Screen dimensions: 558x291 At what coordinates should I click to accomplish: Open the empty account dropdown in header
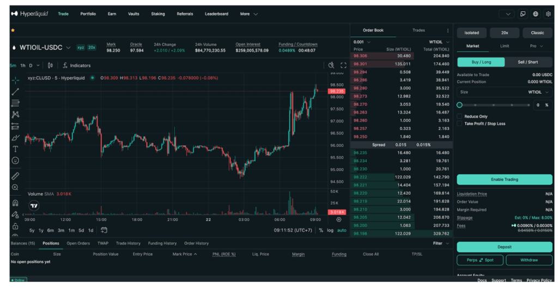(506, 14)
